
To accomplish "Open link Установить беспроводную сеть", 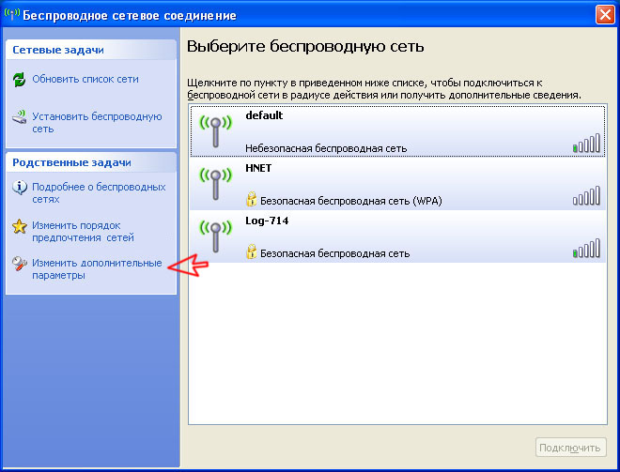I will coord(97,122).
